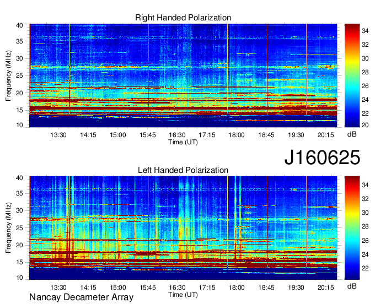Click the 20:15 tick label on top plot
This screenshot has width=375, height=304.
(x=325, y=135)
